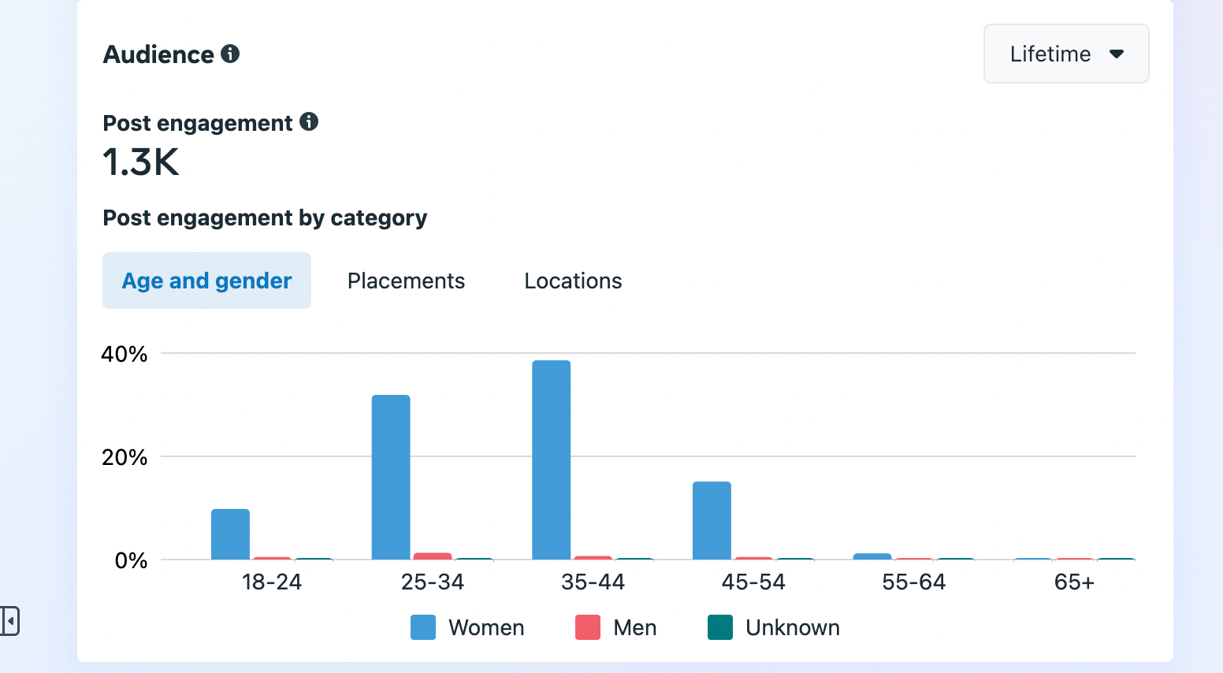
Task: Click the Lifetime dropdown caret arrow
Action: pyautogui.click(x=1116, y=54)
